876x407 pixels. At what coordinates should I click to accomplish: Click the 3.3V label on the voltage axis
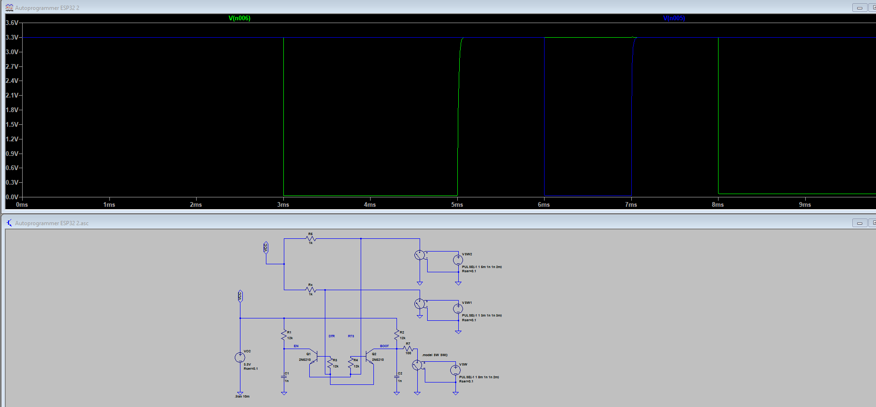[12, 37]
